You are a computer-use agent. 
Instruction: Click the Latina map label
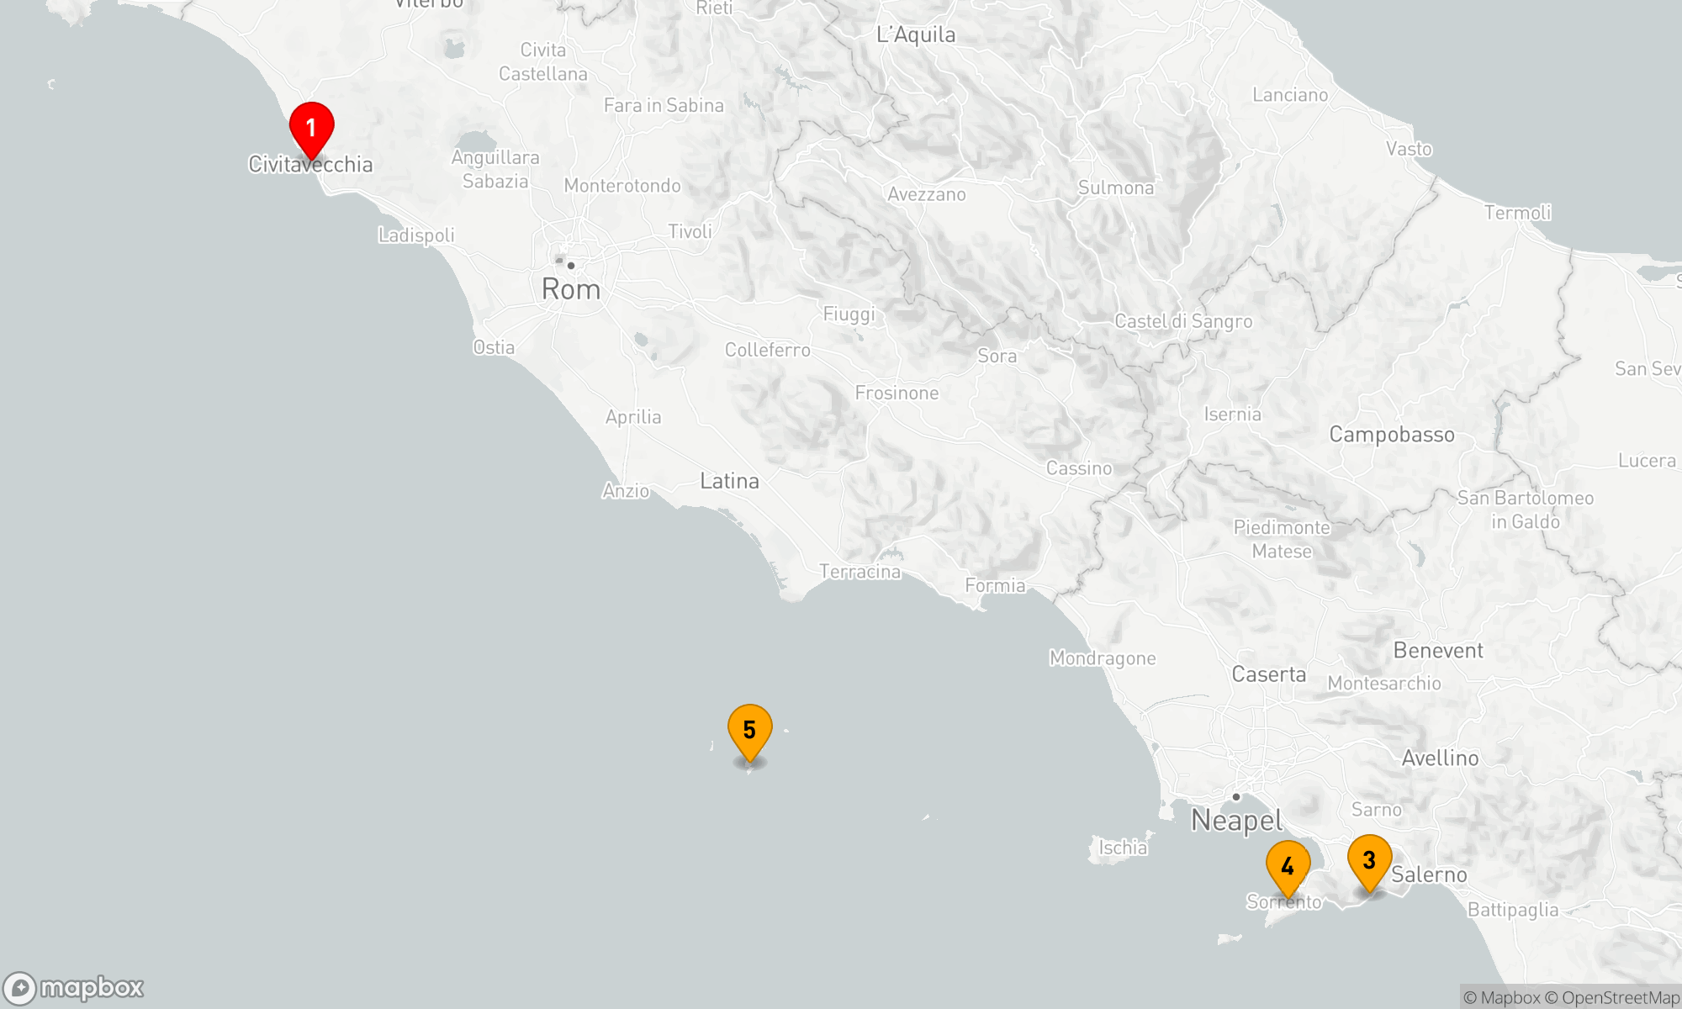click(729, 481)
